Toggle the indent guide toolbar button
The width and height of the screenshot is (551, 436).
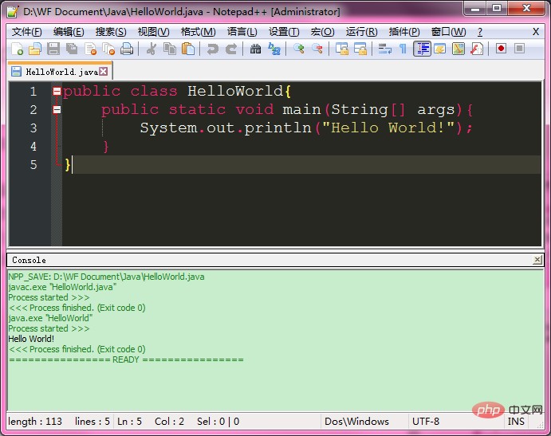coord(422,49)
